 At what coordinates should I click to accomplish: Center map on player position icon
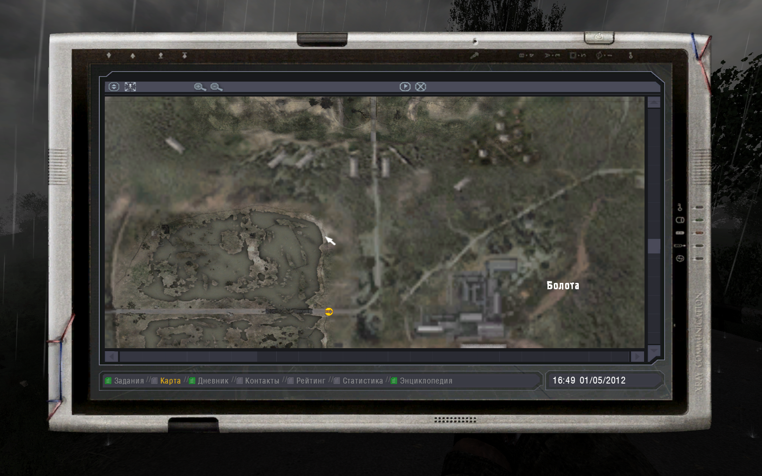pyautogui.click(x=130, y=87)
